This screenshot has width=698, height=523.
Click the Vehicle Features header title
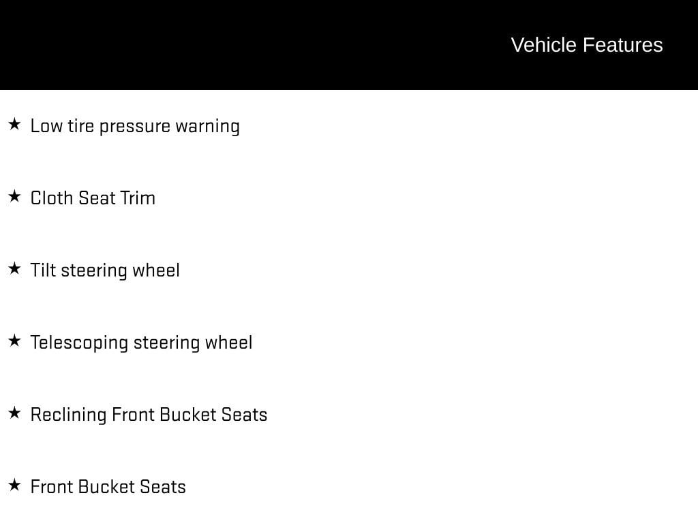(x=587, y=45)
